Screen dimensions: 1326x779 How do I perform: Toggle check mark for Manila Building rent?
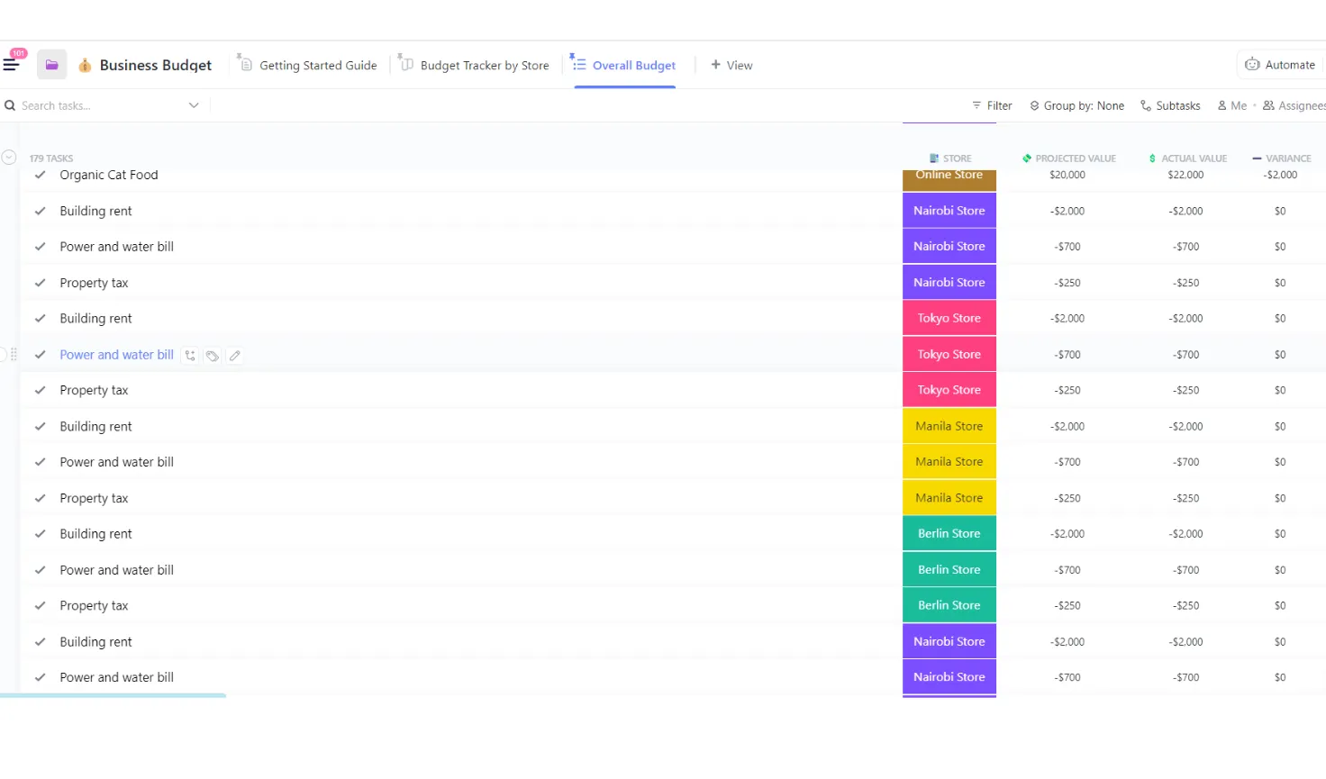coord(41,426)
